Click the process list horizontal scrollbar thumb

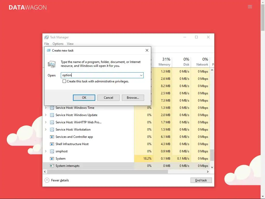(107, 172)
